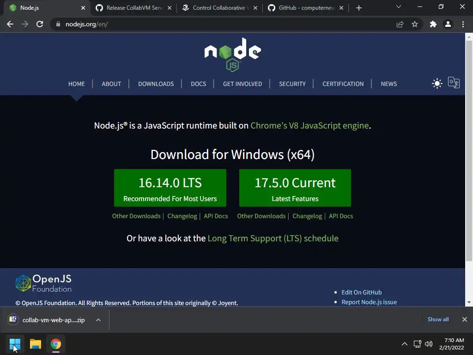Switch to GitHub computernewb tab
This screenshot has height=355, width=473.
pyautogui.click(x=305, y=8)
